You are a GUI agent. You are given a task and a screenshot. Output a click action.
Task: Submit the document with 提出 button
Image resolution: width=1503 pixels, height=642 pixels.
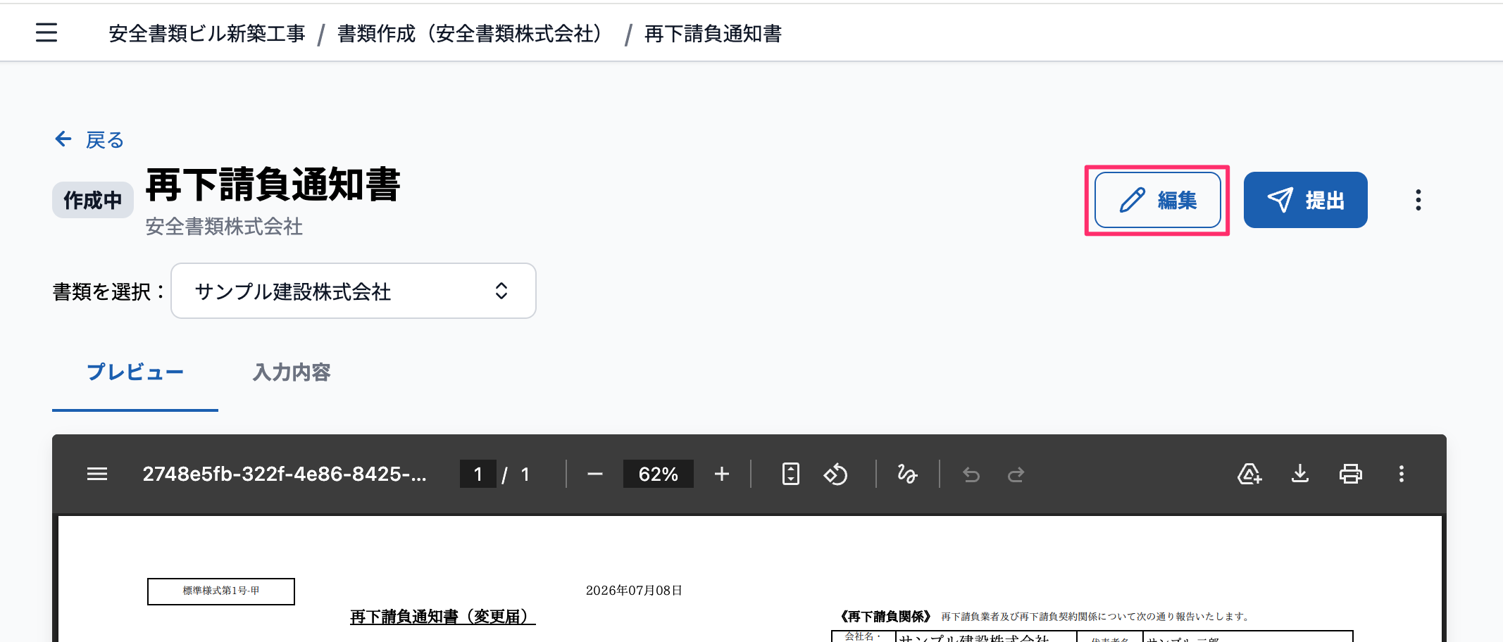(1305, 200)
